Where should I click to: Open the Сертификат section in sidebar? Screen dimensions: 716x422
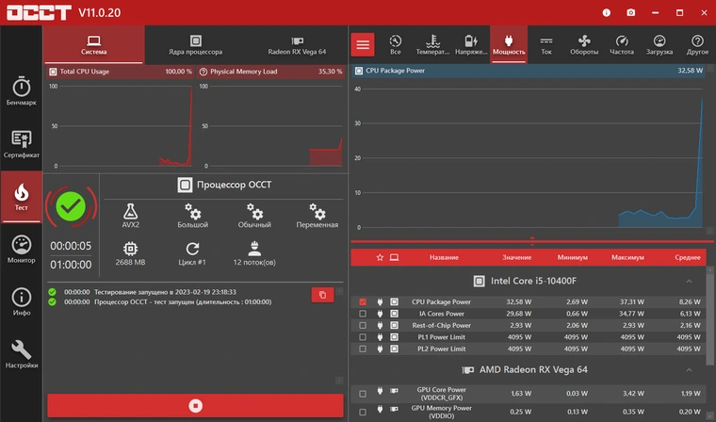click(21, 144)
